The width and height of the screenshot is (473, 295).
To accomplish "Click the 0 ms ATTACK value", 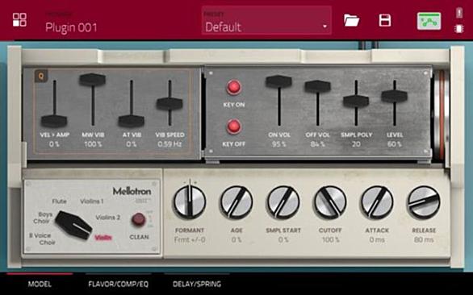I will point(377,240).
